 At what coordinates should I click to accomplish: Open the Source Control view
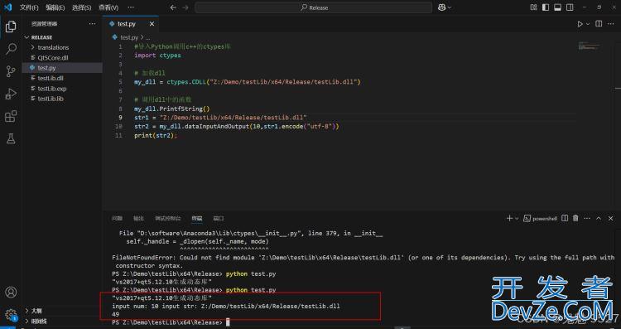click(x=11, y=71)
